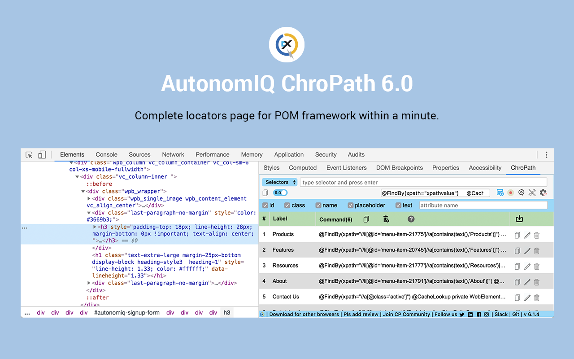574x359 pixels.
Task: Toggle the device toolbar icon
Action: coord(42,155)
